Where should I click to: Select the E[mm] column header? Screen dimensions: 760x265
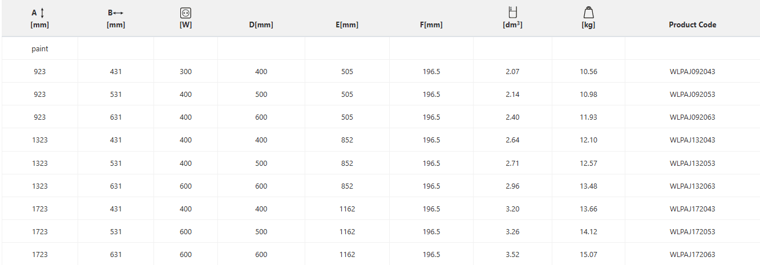(x=347, y=25)
